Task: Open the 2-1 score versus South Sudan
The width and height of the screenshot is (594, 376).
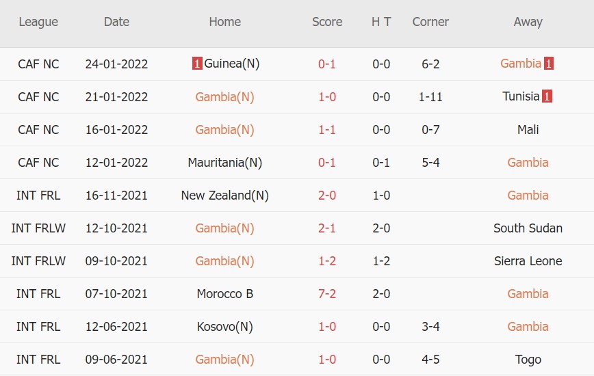Action: pyautogui.click(x=327, y=228)
